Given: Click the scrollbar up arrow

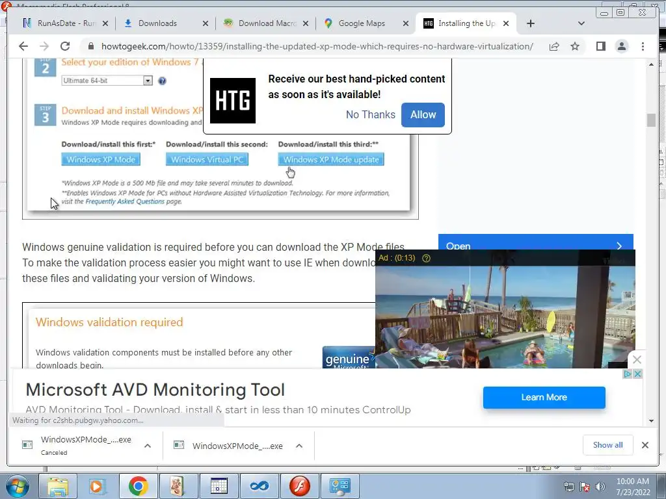Looking at the screenshot, I should [x=651, y=64].
